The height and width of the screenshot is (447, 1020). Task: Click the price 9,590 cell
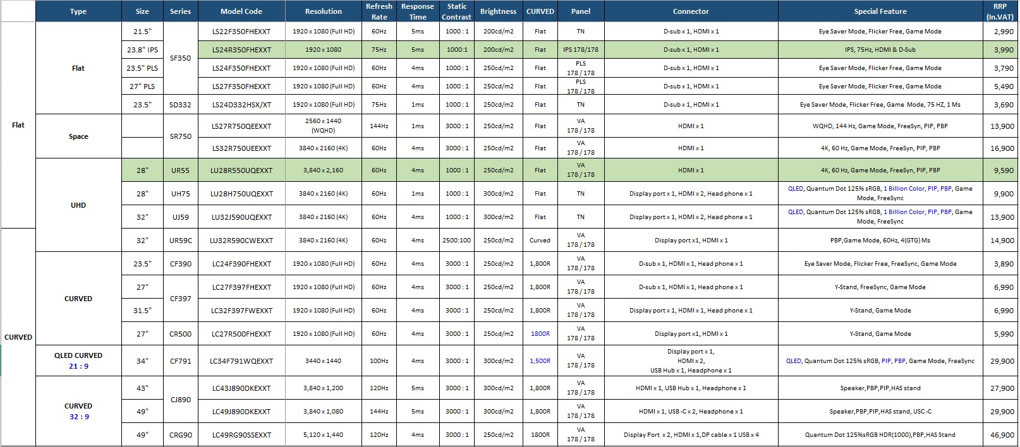click(1000, 170)
